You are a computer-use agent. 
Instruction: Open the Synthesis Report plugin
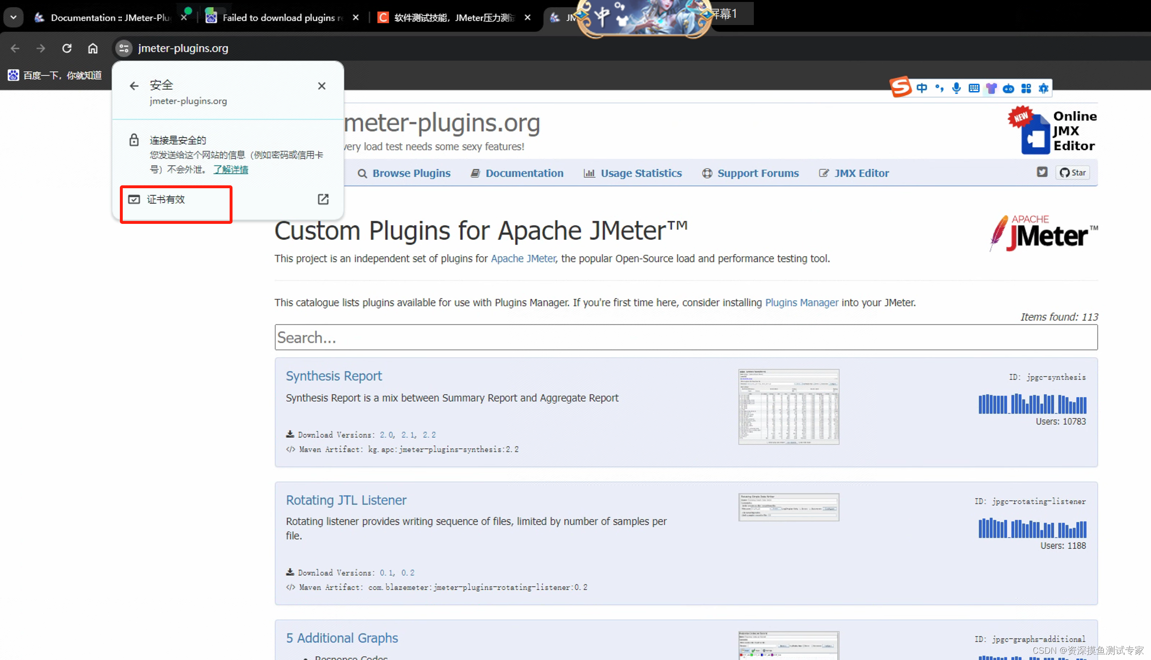(x=334, y=376)
